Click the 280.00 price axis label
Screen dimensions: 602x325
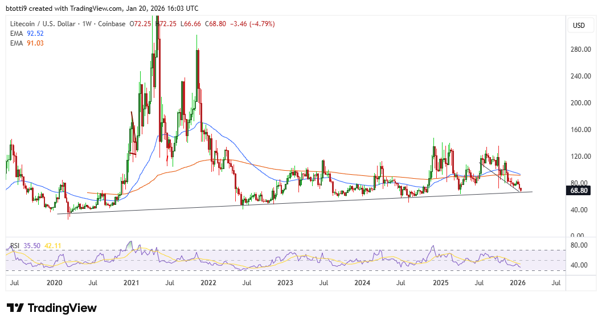pos(579,50)
